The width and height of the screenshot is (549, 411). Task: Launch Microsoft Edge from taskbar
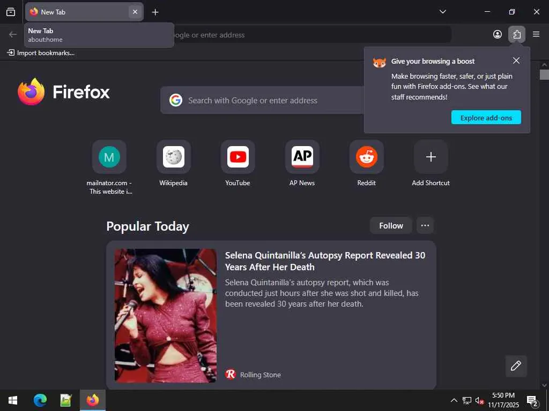click(x=40, y=400)
